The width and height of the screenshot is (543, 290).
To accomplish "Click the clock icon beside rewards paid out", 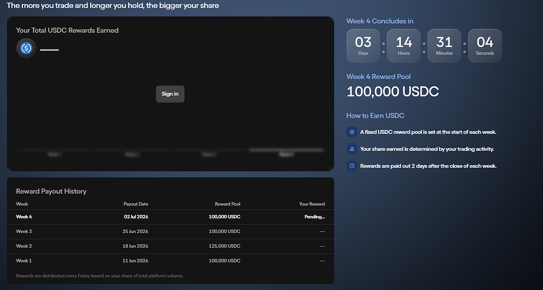I will (x=352, y=166).
